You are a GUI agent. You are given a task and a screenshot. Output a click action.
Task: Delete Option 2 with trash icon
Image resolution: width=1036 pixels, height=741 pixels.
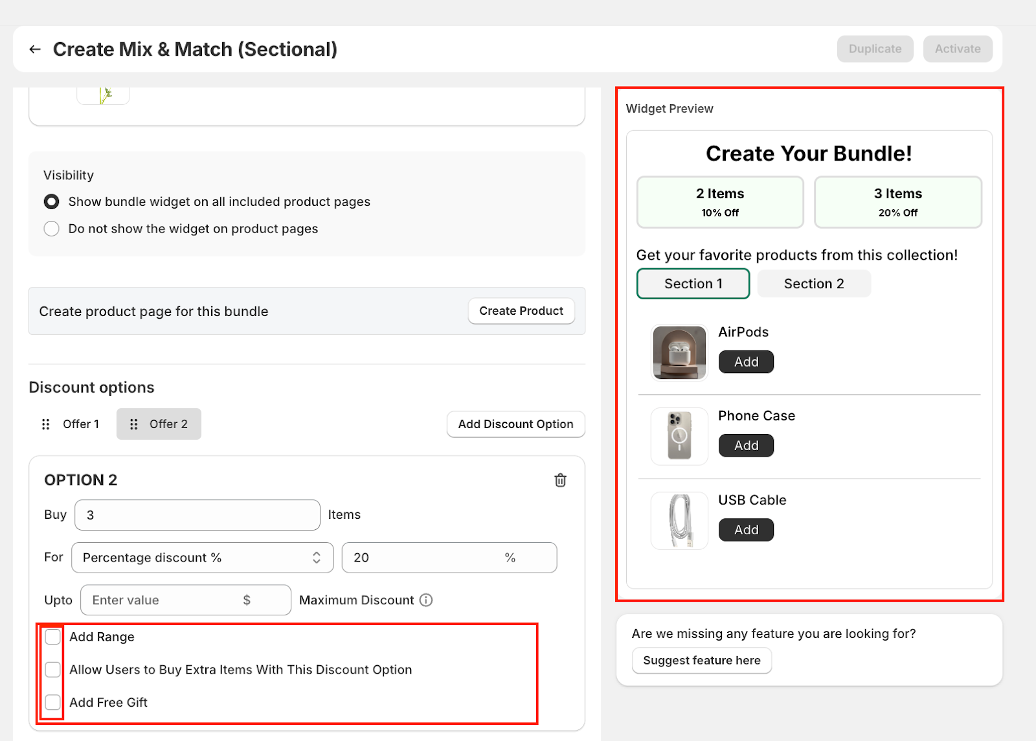(560, 480)
